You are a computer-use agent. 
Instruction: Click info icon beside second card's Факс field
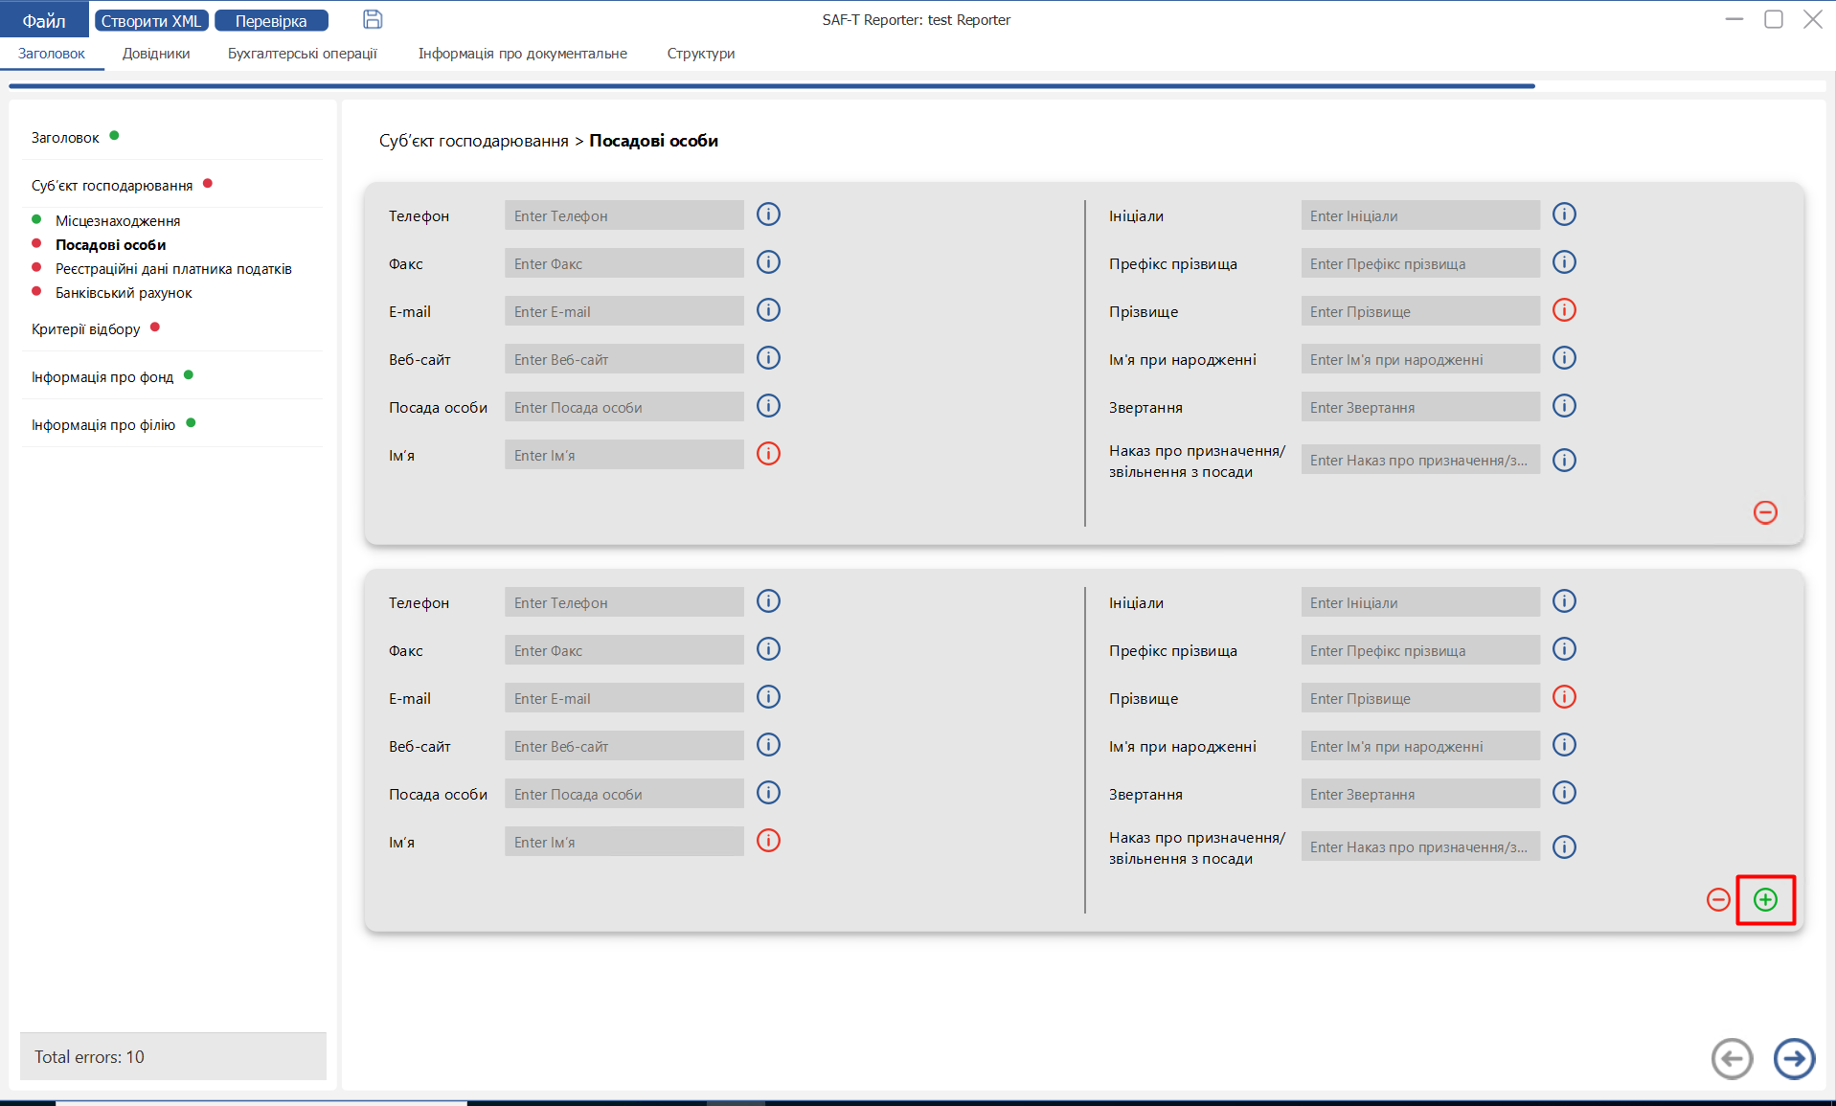pyautogui.click(x=768, y=649)
